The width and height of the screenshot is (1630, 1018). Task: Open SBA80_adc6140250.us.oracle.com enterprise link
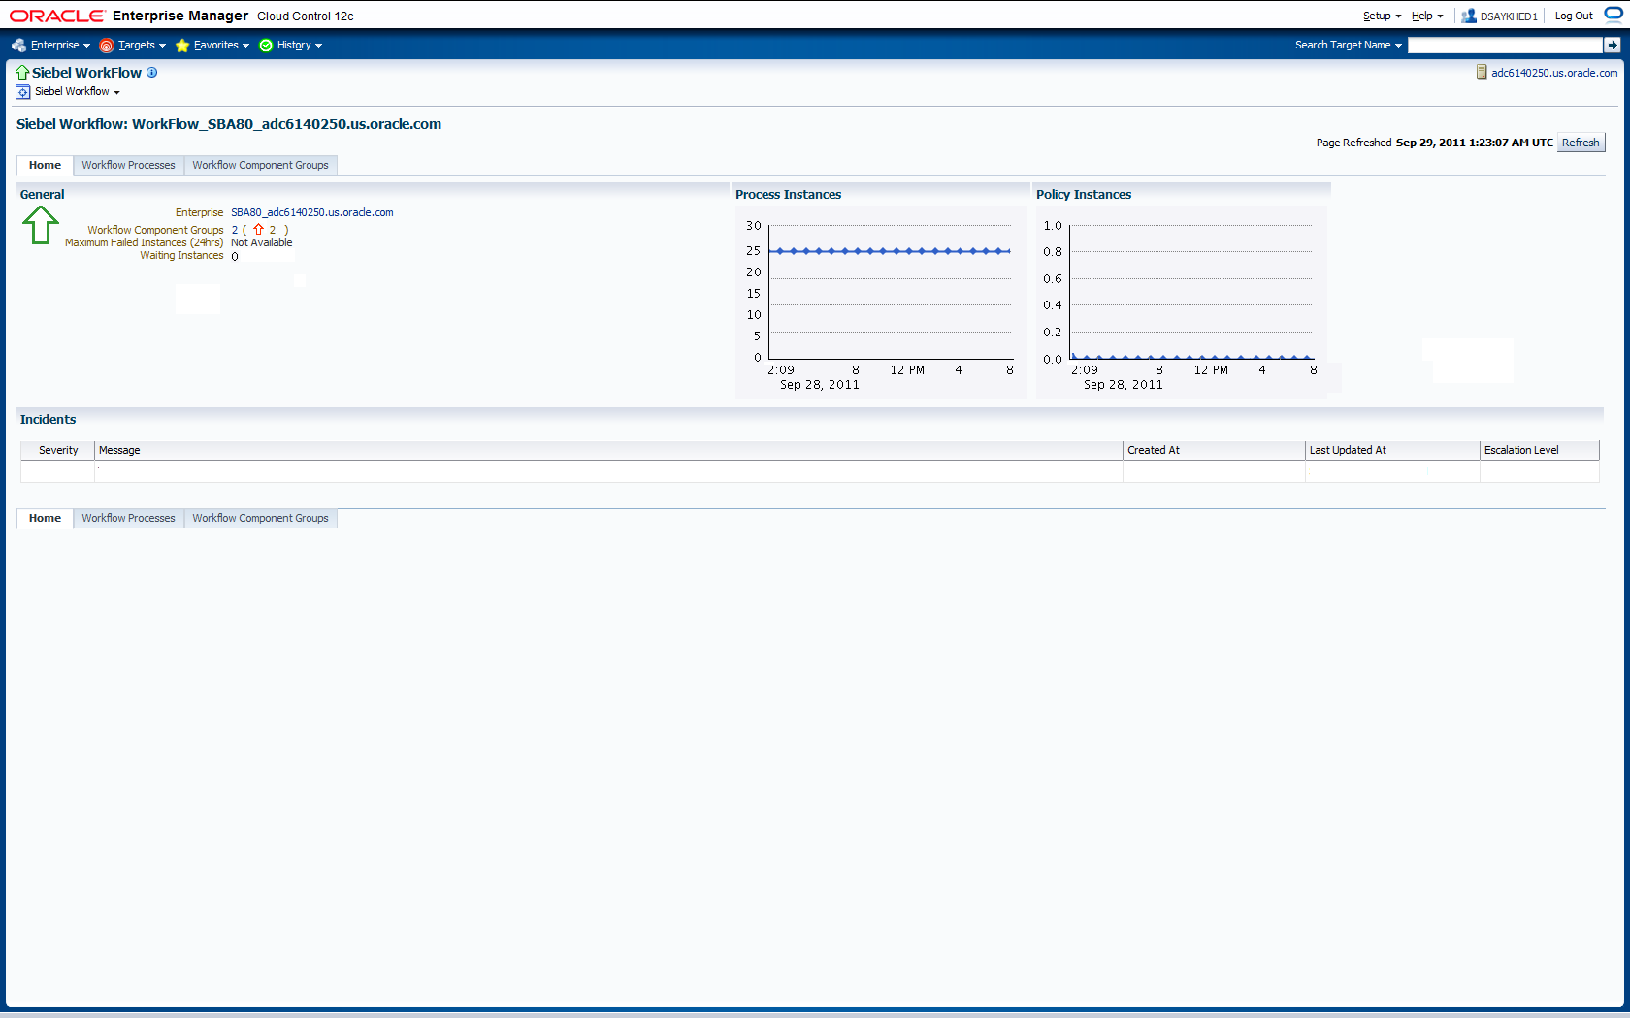[x=311, y=212]
